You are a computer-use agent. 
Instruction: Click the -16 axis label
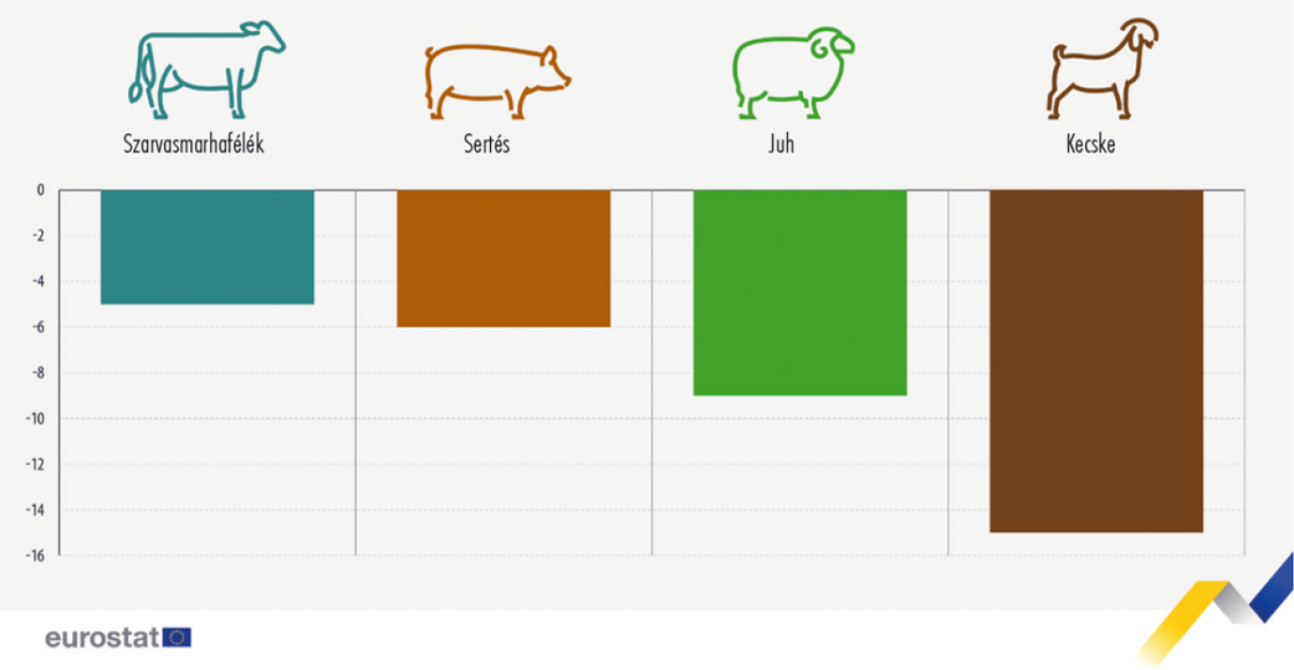pyautogui.click(x=34, y=556)
